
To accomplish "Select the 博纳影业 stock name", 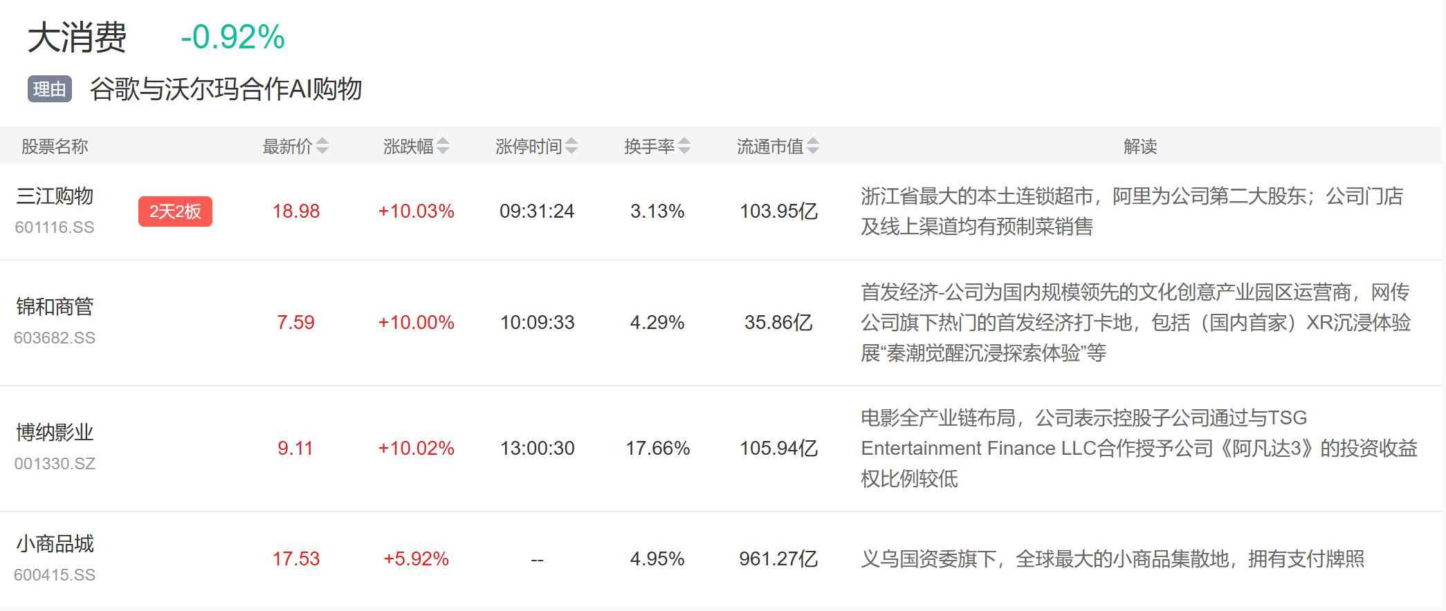I will point(55,433).
